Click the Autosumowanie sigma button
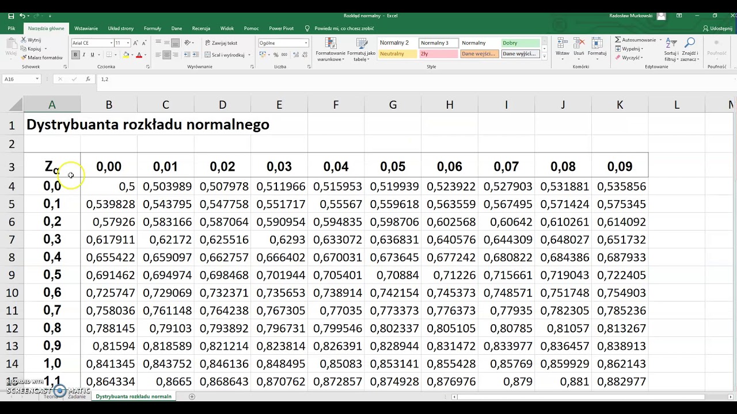 tap(636, 40)
